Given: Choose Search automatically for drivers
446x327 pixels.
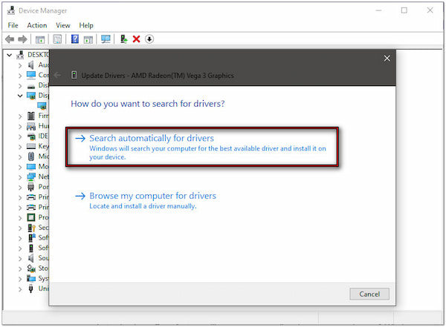Looking at the screenshot, I should coord(151,139).
